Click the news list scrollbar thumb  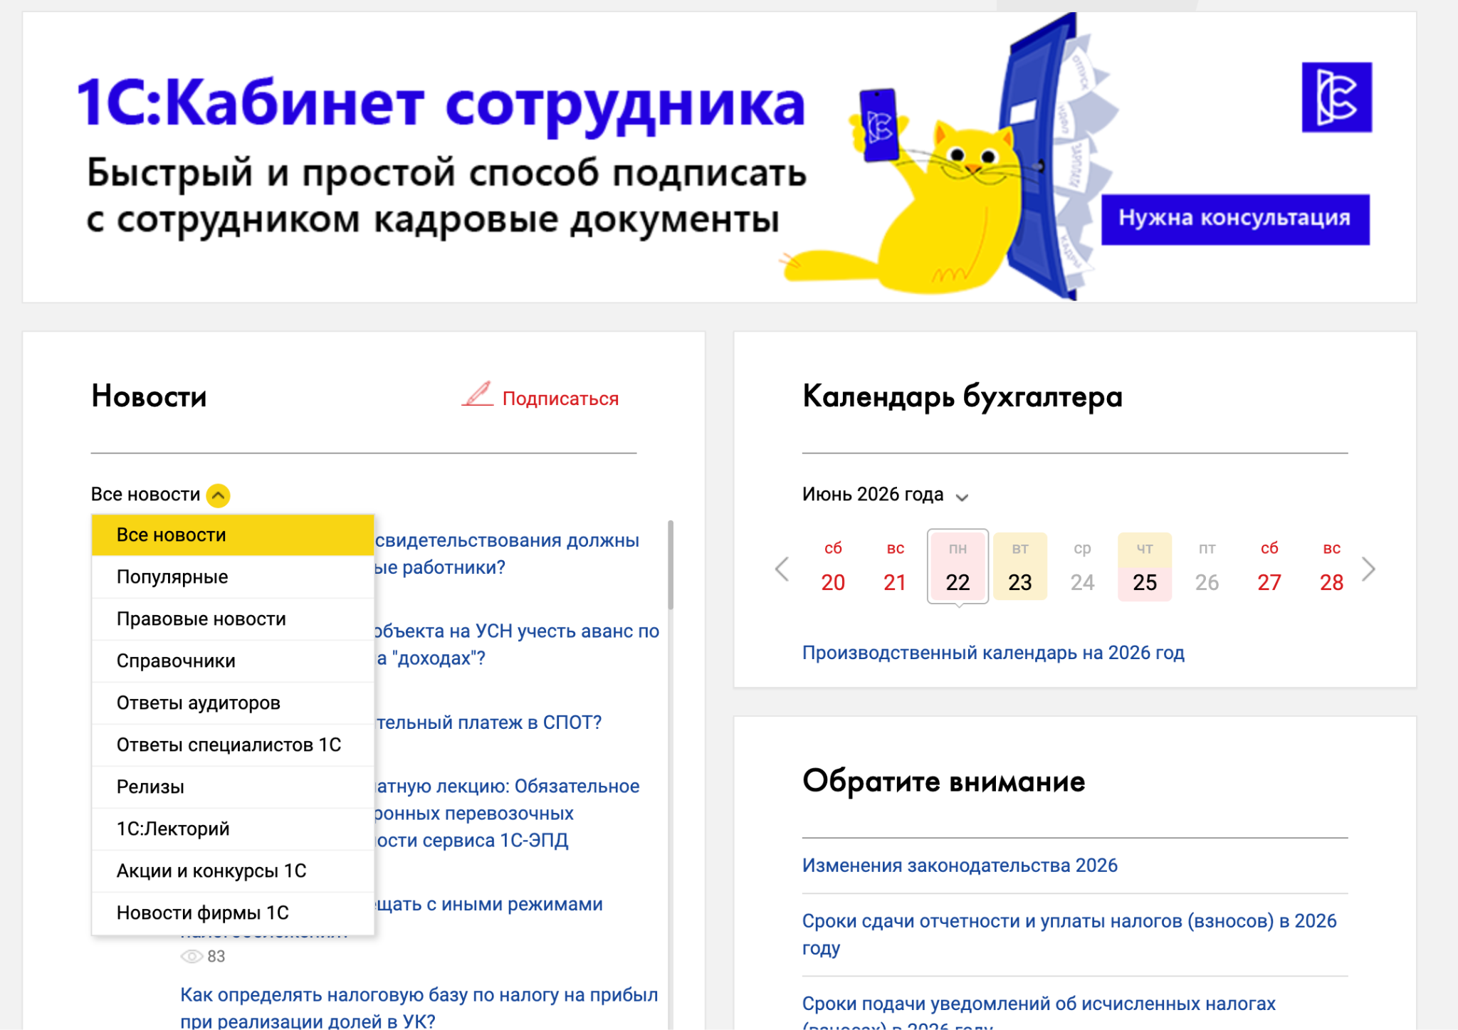pos(671,565)
